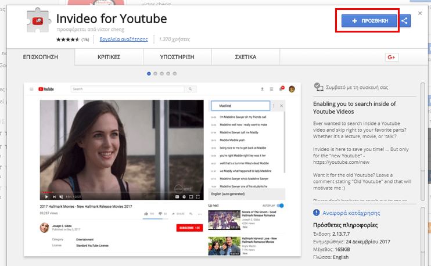Image resolution: width=431 pixels, height=266 pixels.
Task: Click the YouTube upload icon
Action: pyautogui.click(x=262, y=89)
